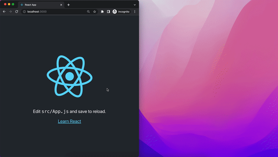This screenshot has width=278, height=157.
Task: Go back using the browser back arrow
Action: [x=4, y=12]
